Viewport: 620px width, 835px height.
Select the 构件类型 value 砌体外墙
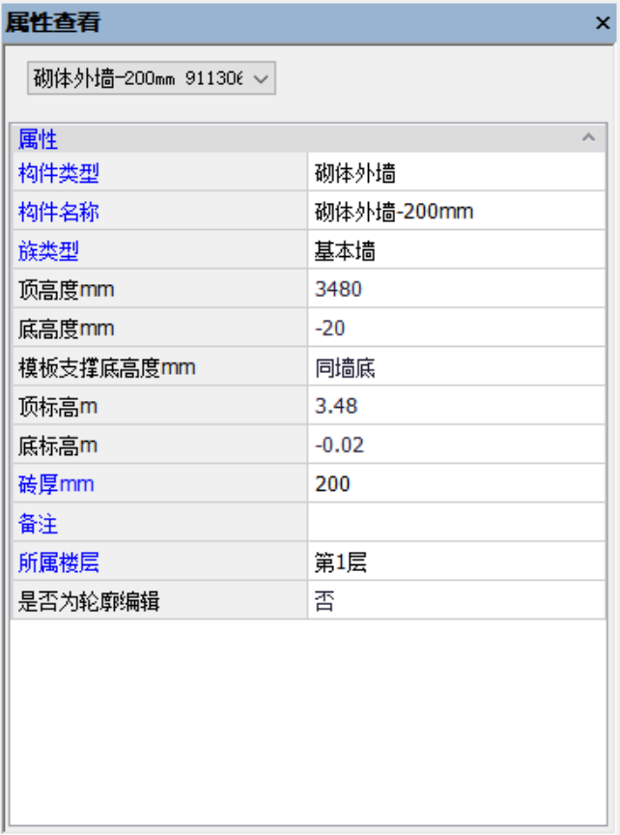point(456,174)
